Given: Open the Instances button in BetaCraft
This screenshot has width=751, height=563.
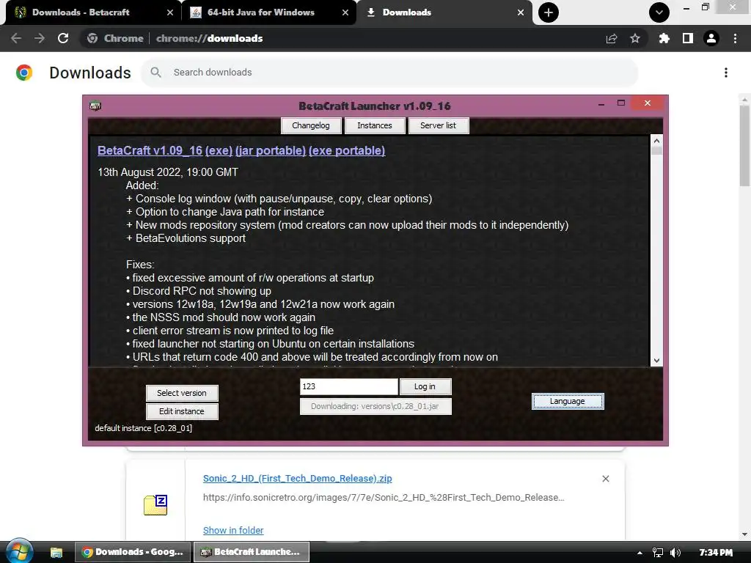Looking at the screenshot, I should (375, 125).
